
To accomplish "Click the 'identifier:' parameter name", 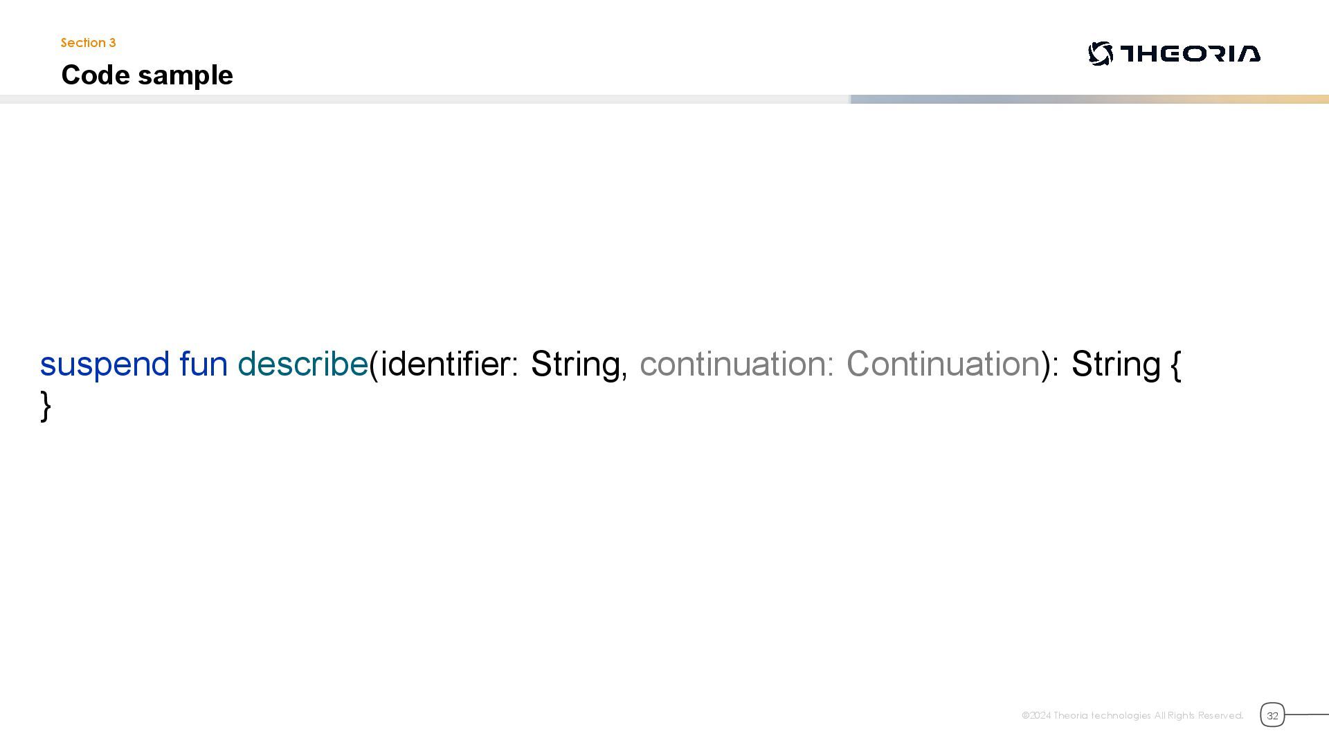I will coord(449,364).
